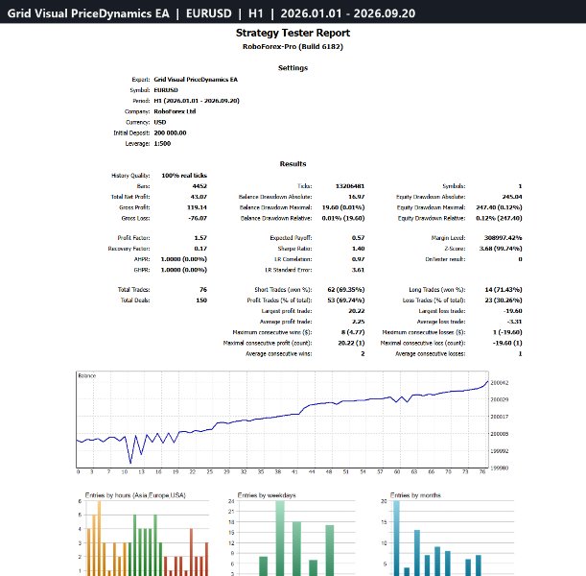Click the Maximal consecutive profit value '20.22 (1)'
This screenshot has width=586, height=576.
point(351,343)
